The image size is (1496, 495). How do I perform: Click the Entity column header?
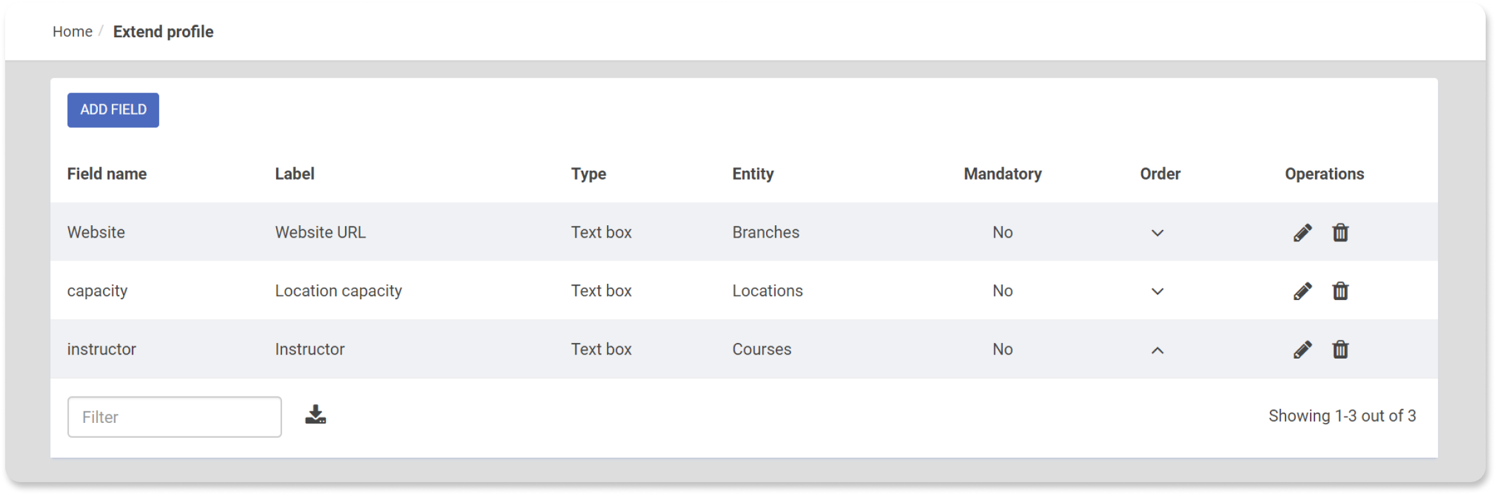pyautogui.click(x=753, y=174)
